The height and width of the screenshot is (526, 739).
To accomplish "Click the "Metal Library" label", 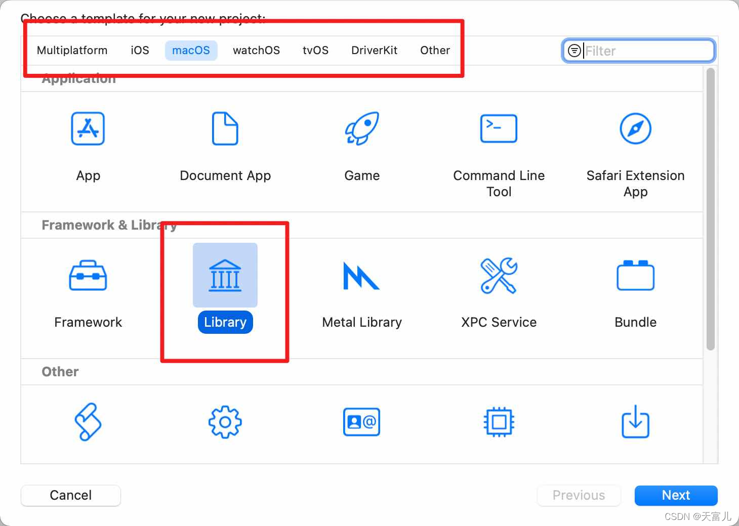I will [362, 322].
